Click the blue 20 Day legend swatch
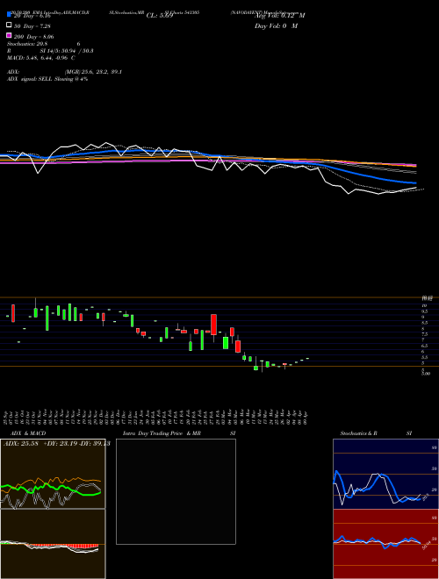The width and height of the screenshot is (439, 579). point(9,15)
